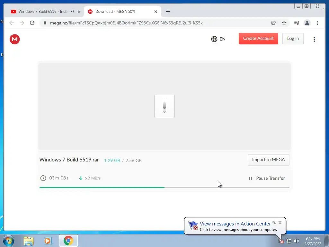Image resolution: width=329 pixels, height=247 pixels.
Task: Click the 03m 08s remaining time text
Action: 59,178
